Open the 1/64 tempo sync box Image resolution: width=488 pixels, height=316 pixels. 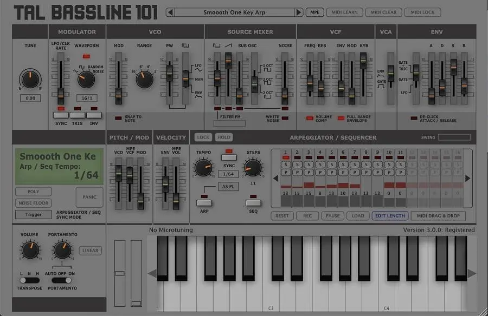[228, 174]
